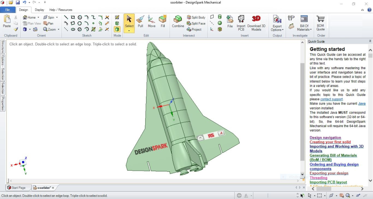
Task: Open the help question mark icon
Action: (369, 10)
